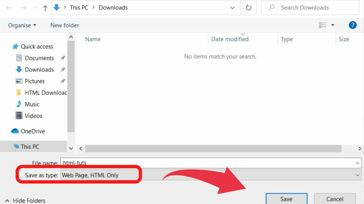This screenshot has width=364, height=204.
Task: Expand the address bar history dropdown
Action: (232, 8)
